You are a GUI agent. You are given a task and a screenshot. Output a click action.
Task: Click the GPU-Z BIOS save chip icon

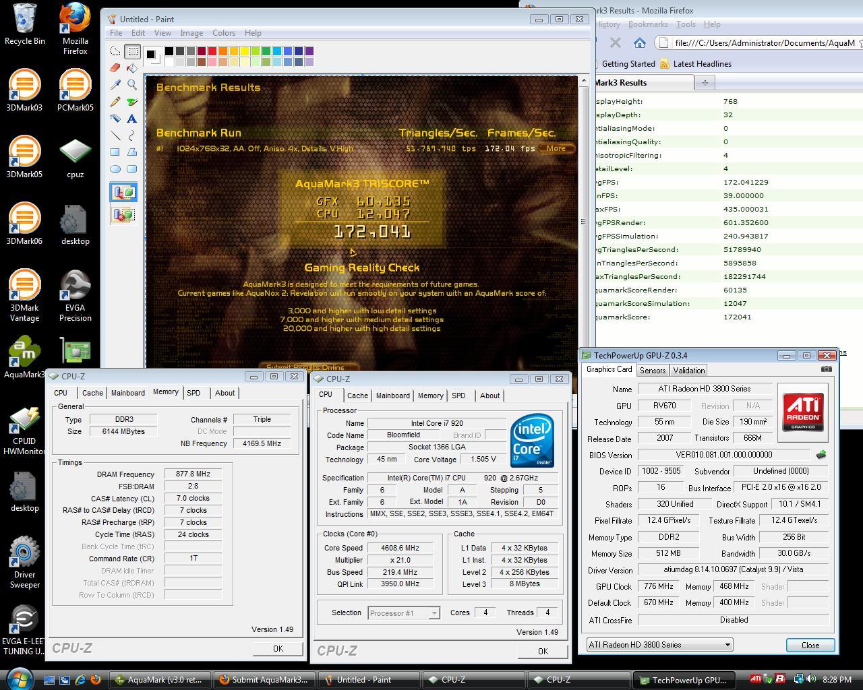(x=821, y=455)
